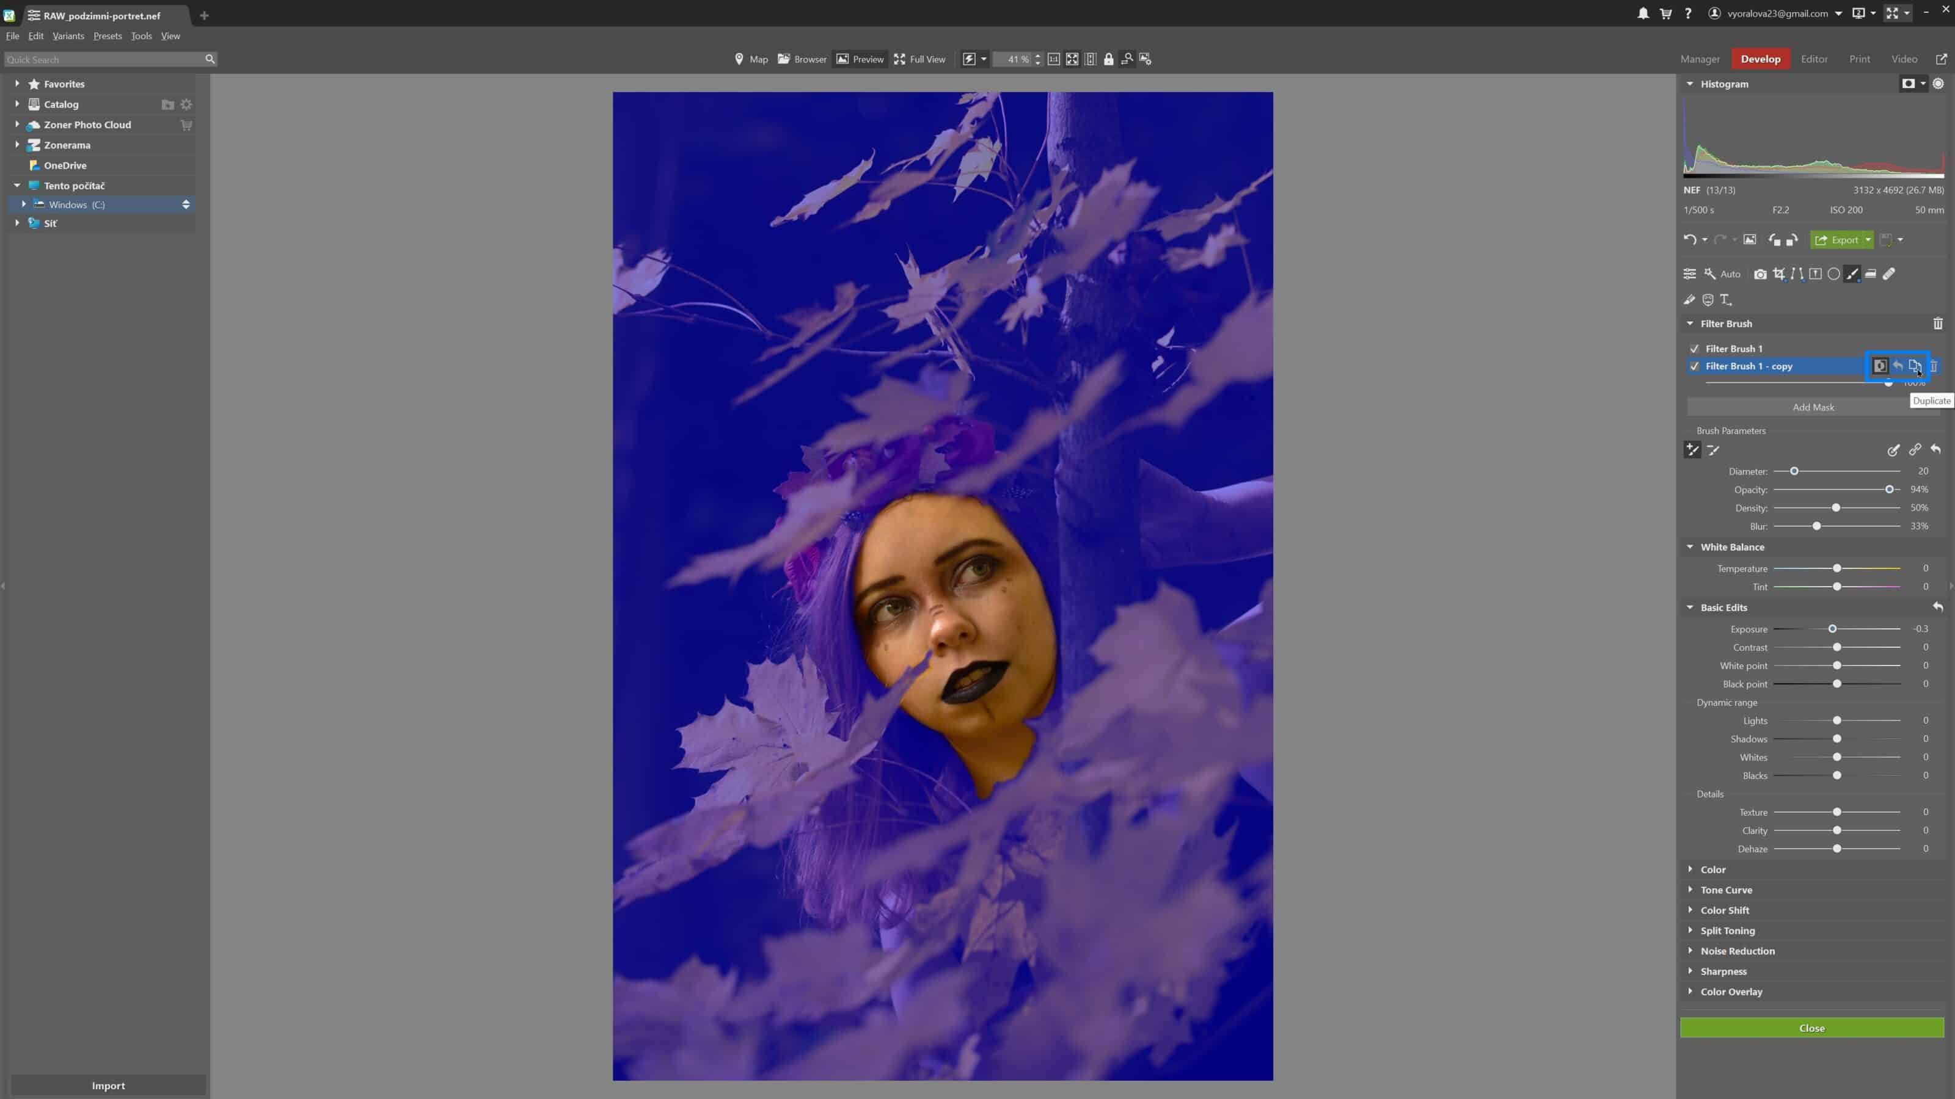Screen dimensions: 1955x1099
Task: Expand the Tone Curve section
Action: pos(1726,890)
